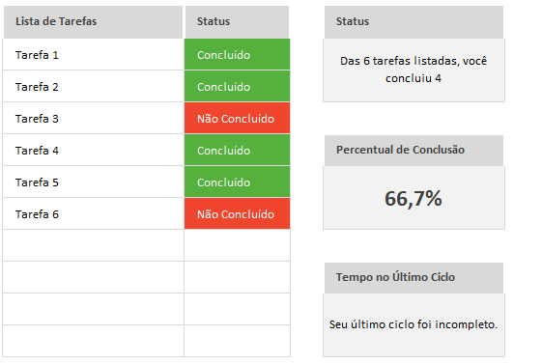Select the 66,7% completion value
542x364 pixels.
click(x=414, y=198)
